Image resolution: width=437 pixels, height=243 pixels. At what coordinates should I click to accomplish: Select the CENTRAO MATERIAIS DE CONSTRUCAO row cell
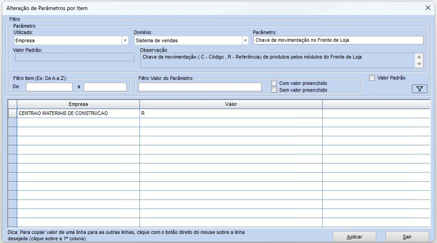78,113
